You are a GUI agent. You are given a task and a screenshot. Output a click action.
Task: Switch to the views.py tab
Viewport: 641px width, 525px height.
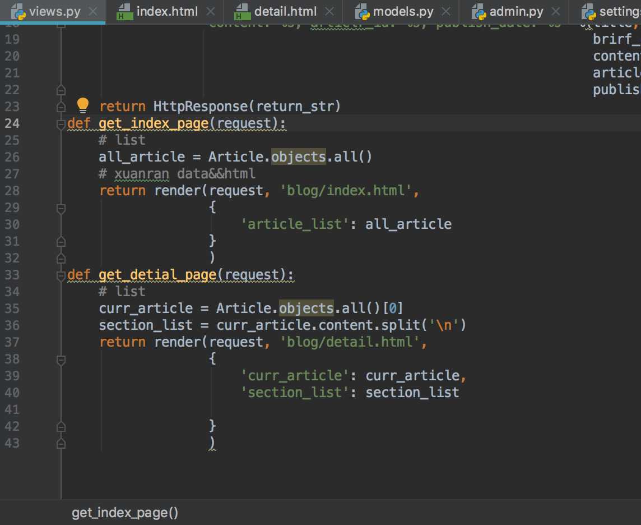52,11
